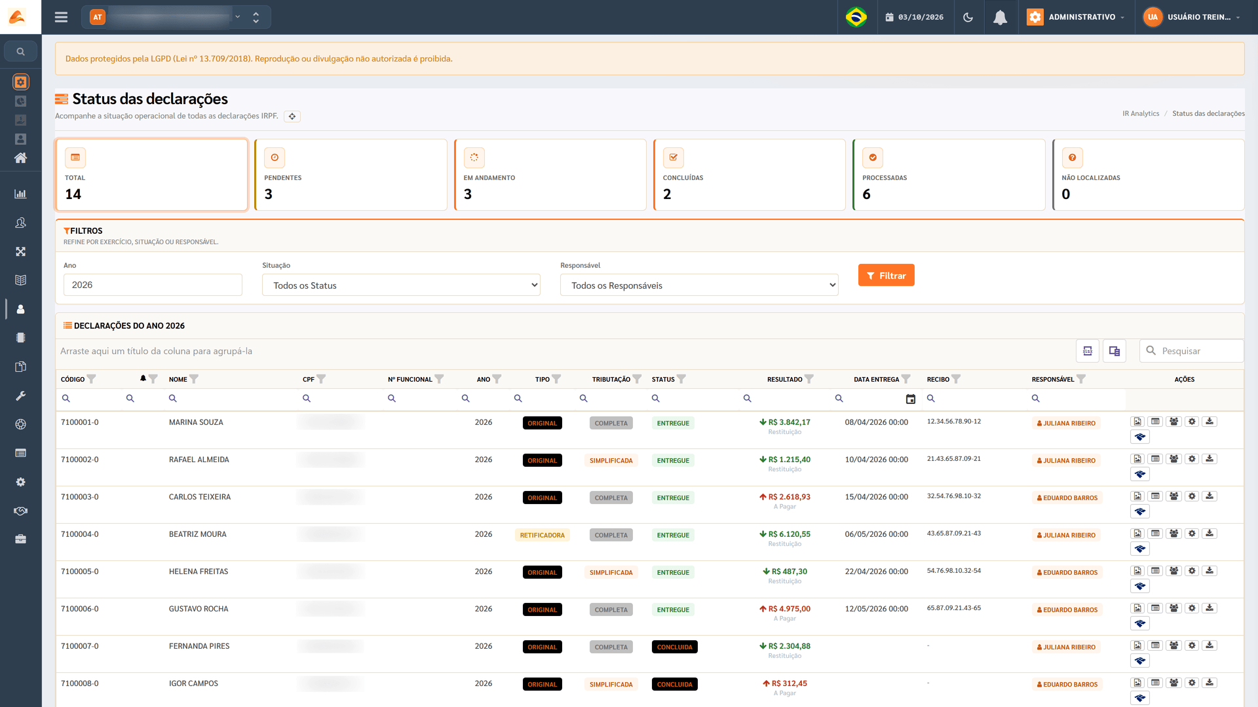Click the RETIFICADORA badge in BEATRIZ MOURA row
The width and height of the screenshot is (1258, 707).
click(x=543, y=535)
